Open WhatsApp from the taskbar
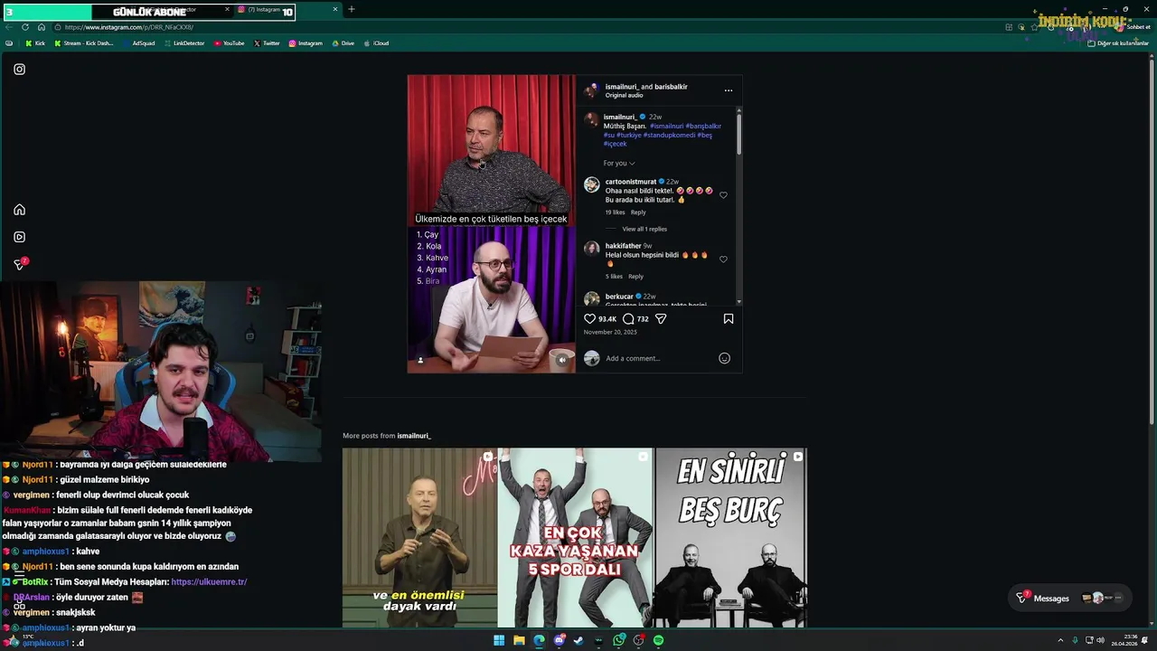1157x651 pixels. point(618,640)
